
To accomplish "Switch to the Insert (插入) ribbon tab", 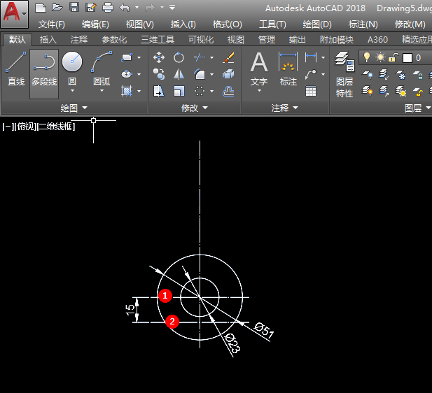I will point(48,40).
